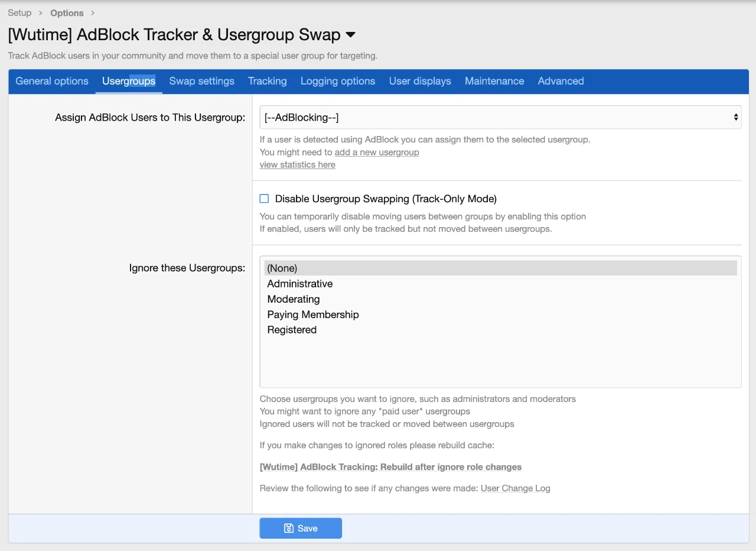
Task: Select the Advanced tab
Action: tap(561, 81)
